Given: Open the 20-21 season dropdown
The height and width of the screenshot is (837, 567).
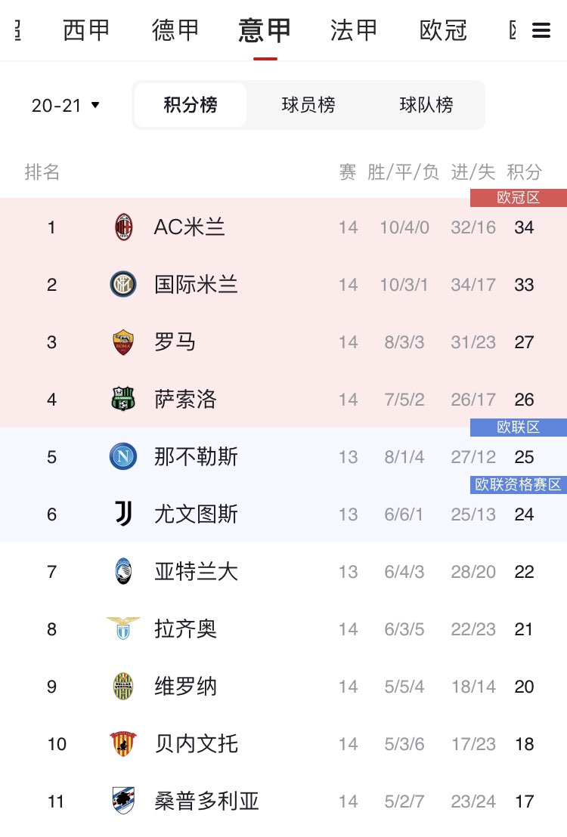Looking at the screenshot, I should [66, 106].
